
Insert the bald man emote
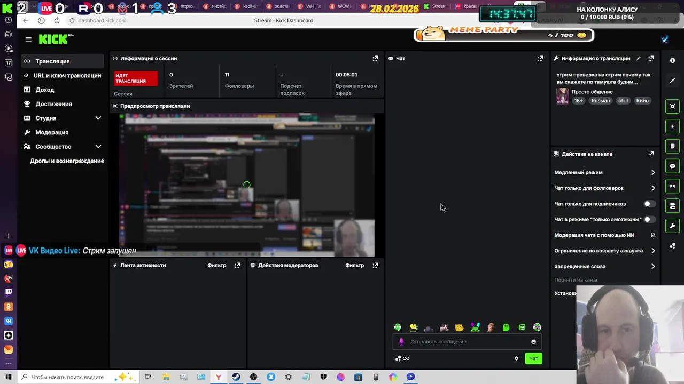(x=491, y=327)
